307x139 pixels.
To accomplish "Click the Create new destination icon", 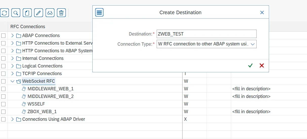I will [27, 13].
